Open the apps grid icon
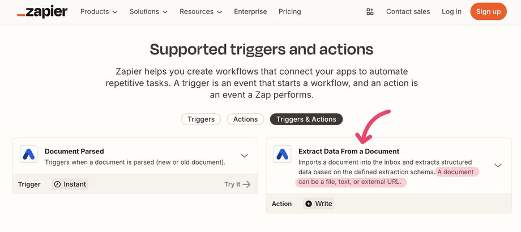The height and width of the screenshot is (232, 521). [x=370, y=11]
